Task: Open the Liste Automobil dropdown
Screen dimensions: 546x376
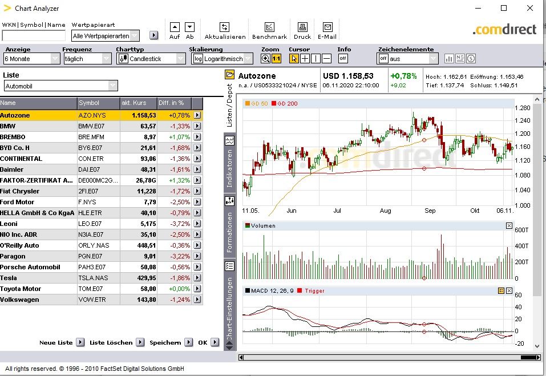Action: 60,86
